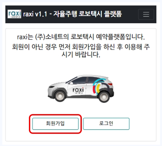Click the raxi lettering on the car door

[x=78, y=90]
